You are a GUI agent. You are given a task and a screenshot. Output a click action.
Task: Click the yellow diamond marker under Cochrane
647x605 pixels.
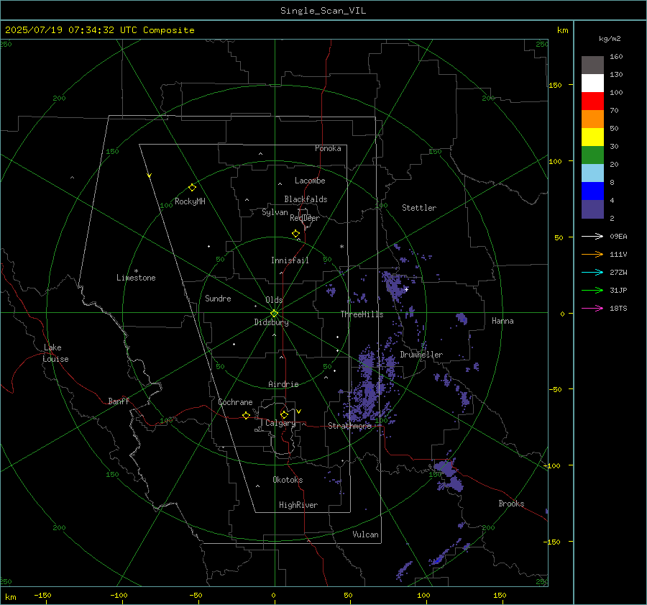247,415
